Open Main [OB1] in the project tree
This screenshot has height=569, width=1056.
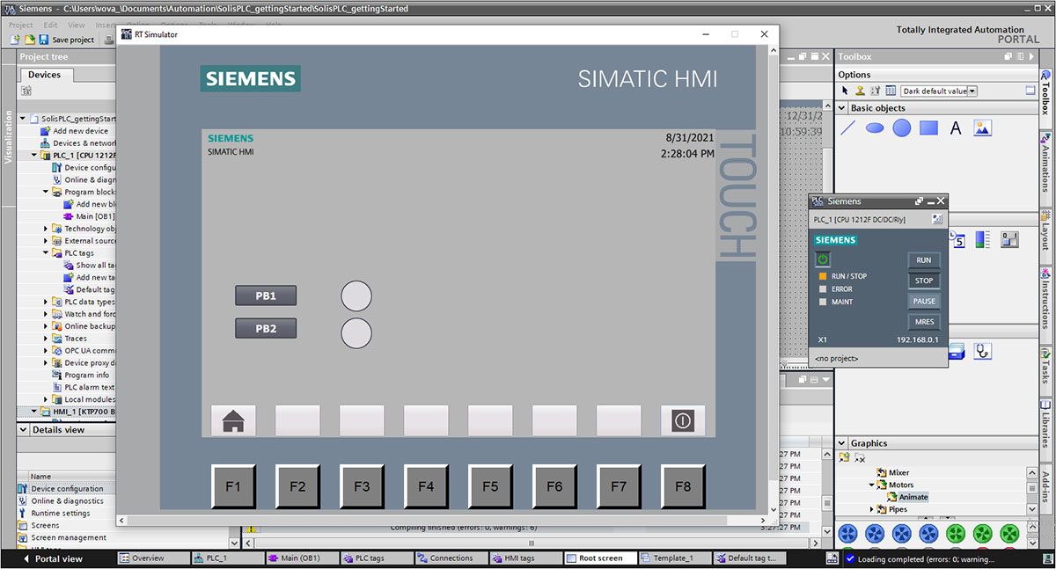[95, 216]
